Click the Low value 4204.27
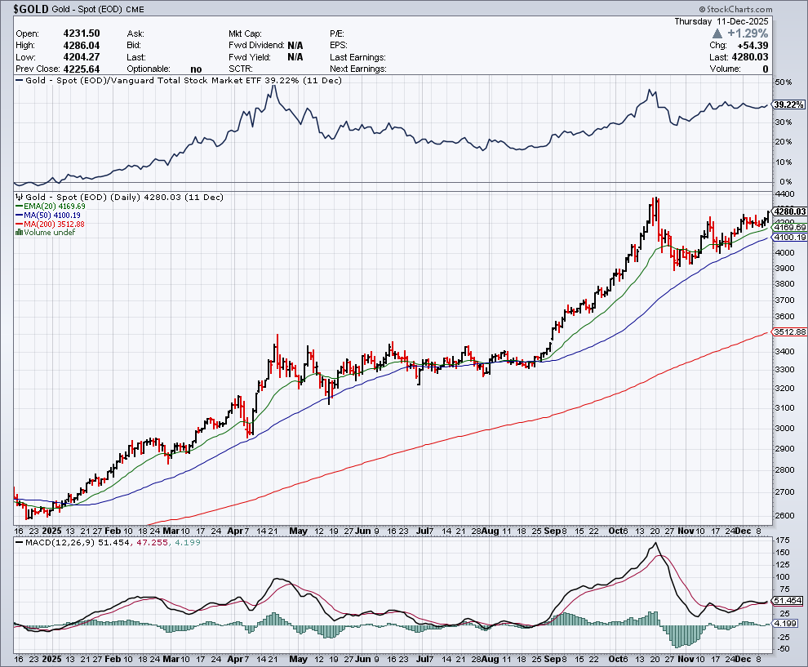Screen dimensions: 808x667 point(82,57)
